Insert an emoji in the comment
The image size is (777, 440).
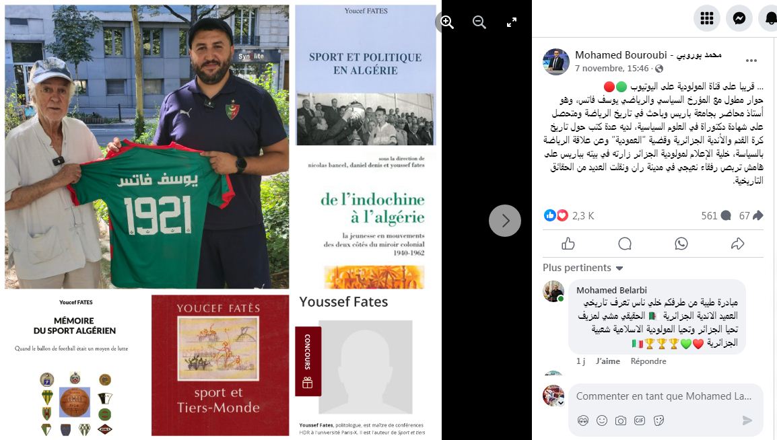[x=601, y=420]
